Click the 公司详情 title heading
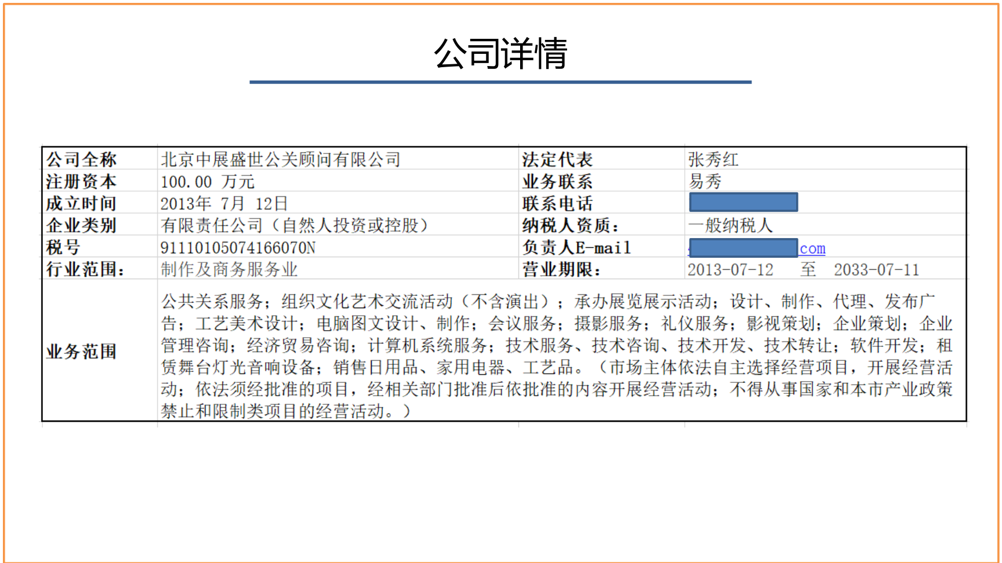The image size is (1002, 563). point(500,53)
